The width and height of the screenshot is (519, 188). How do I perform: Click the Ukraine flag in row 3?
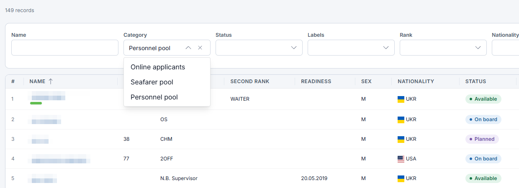point(401,139)
